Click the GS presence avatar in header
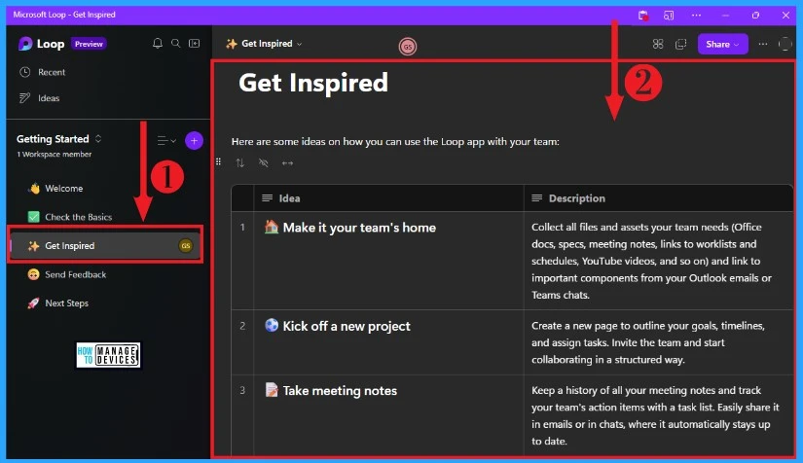This screenshot has width=803, height=463. pos(408,47)
